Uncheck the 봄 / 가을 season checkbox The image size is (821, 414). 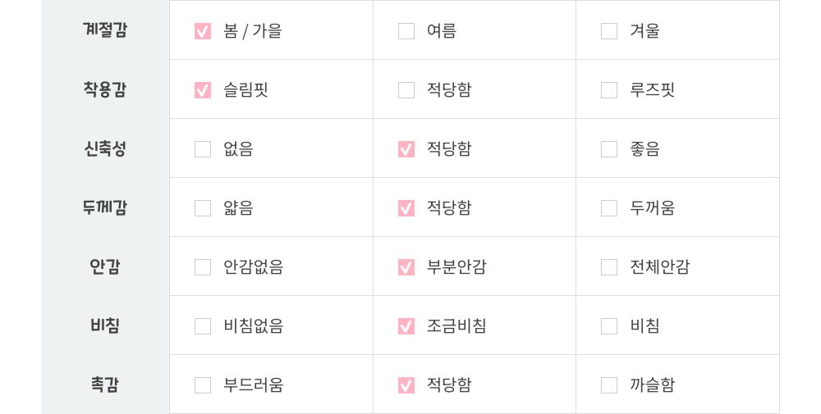pyautogui.click(x=203, y=31)
